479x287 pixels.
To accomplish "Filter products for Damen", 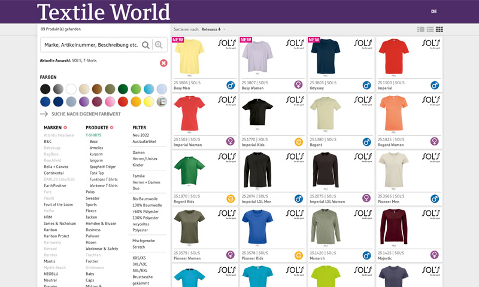I will (x=138, y=152).
